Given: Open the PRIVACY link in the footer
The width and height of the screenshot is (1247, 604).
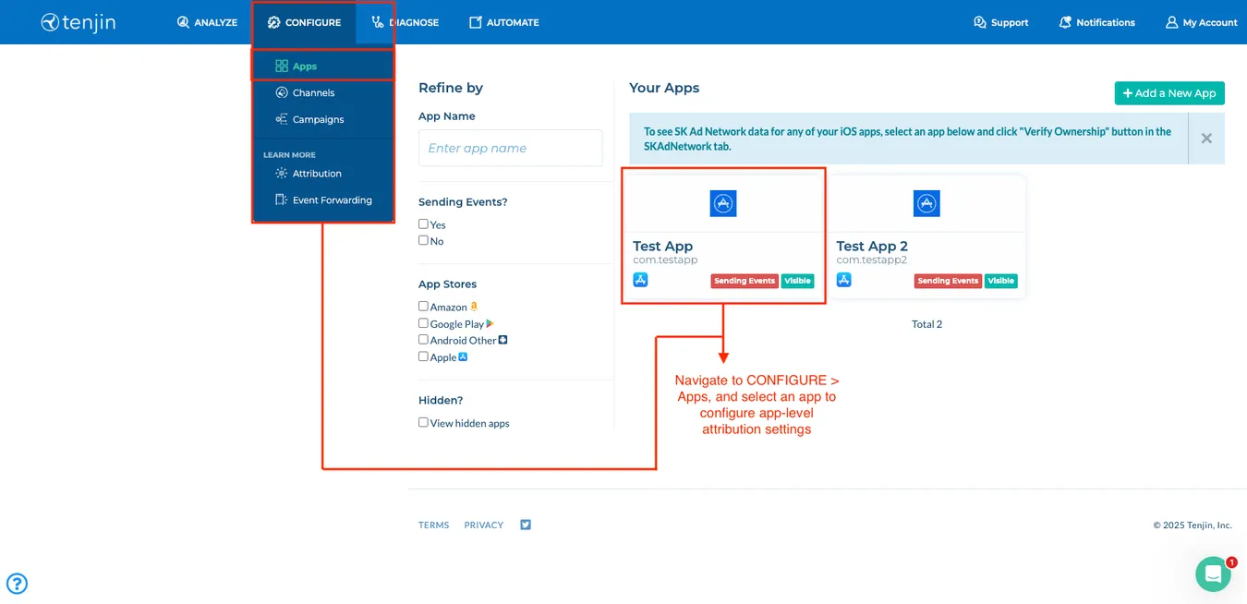Looking at the screenshot, I should click(x=483, y=524).
